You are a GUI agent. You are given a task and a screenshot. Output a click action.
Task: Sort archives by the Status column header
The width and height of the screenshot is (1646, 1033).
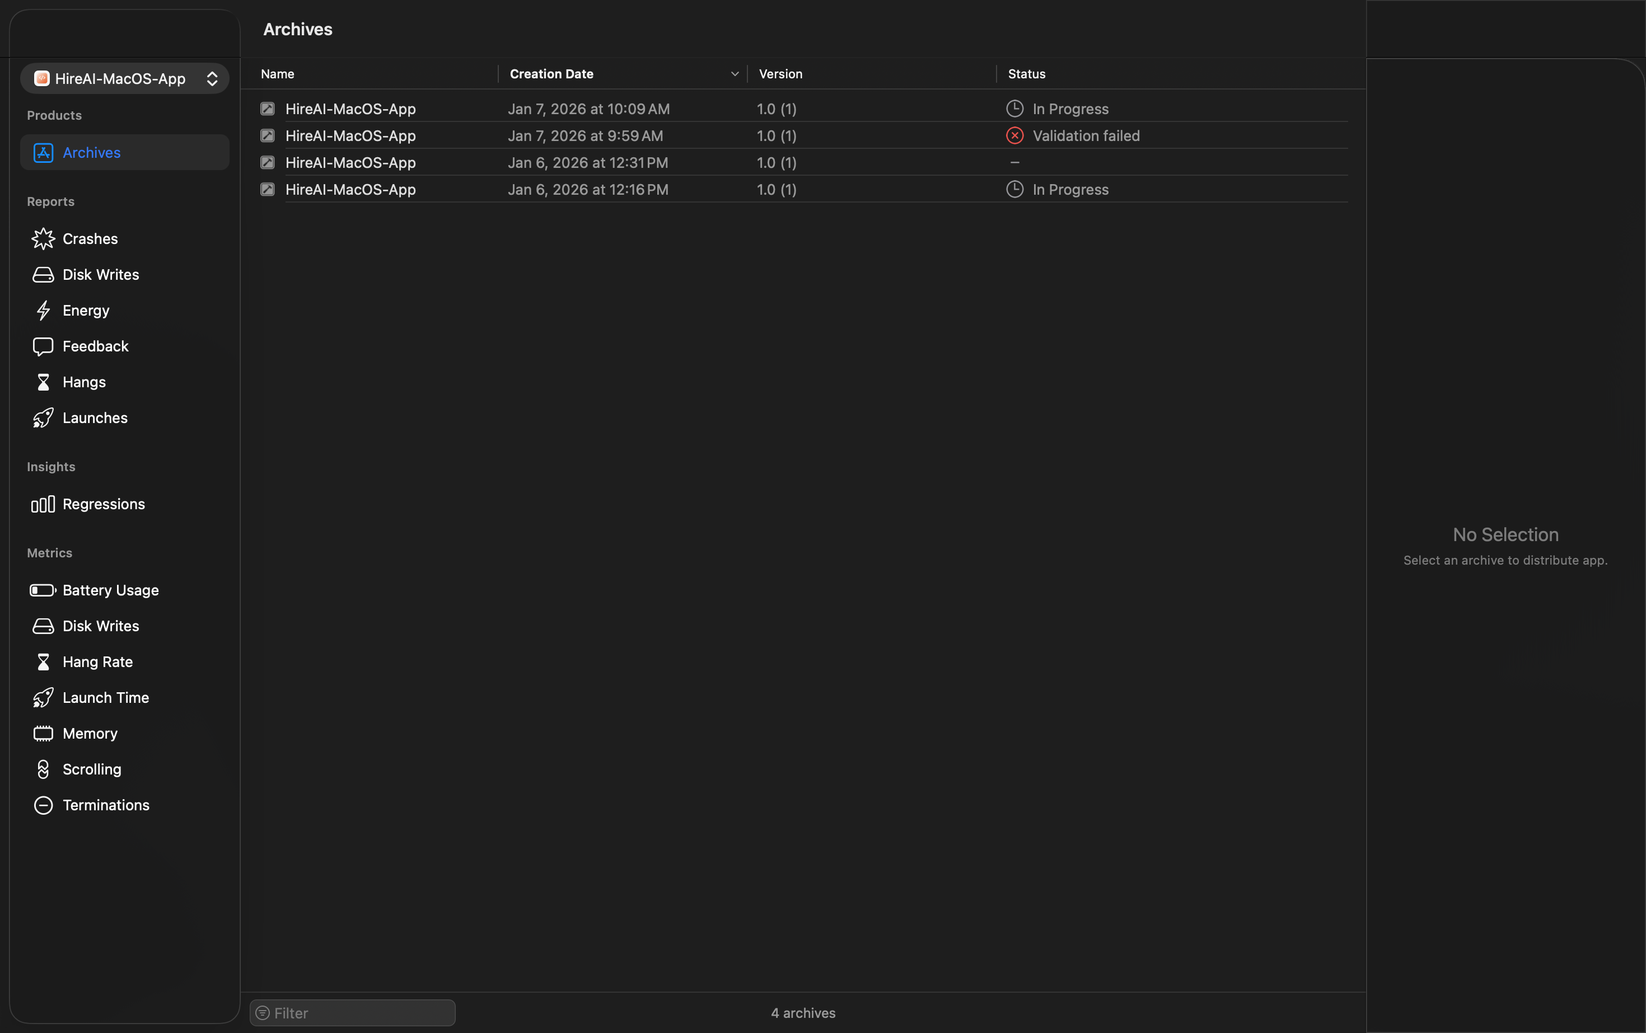click(1026, 74)
